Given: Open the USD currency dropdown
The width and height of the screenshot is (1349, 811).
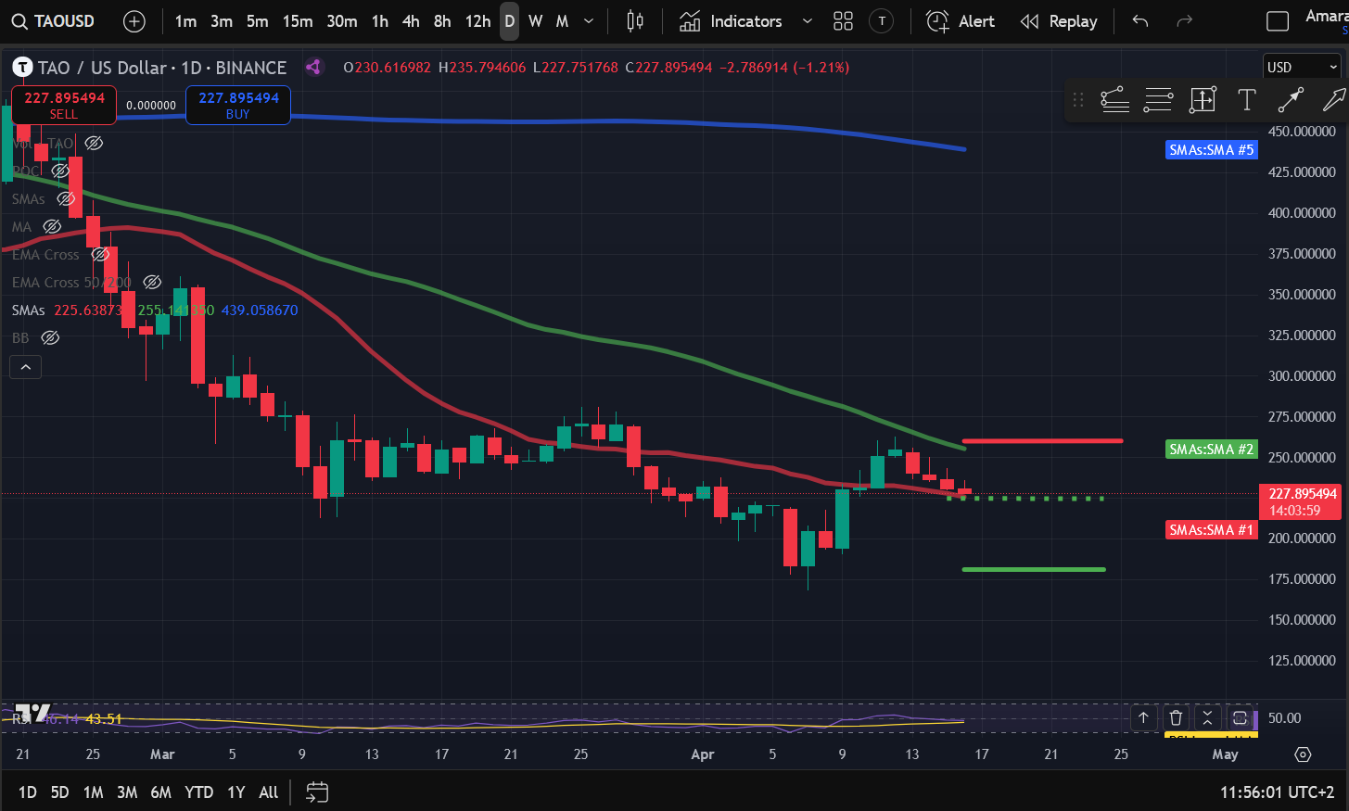Looking at the screenshot, I should pyautogui.click(x=1303, y=67).
